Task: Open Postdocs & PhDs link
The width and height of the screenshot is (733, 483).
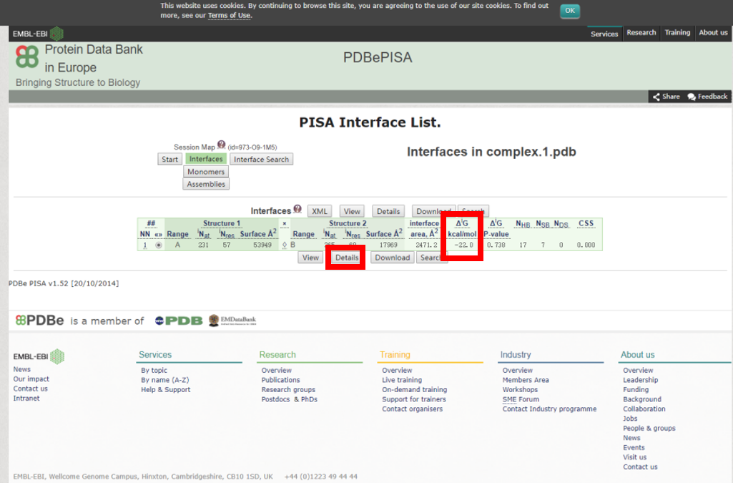Action: (290, 399)
